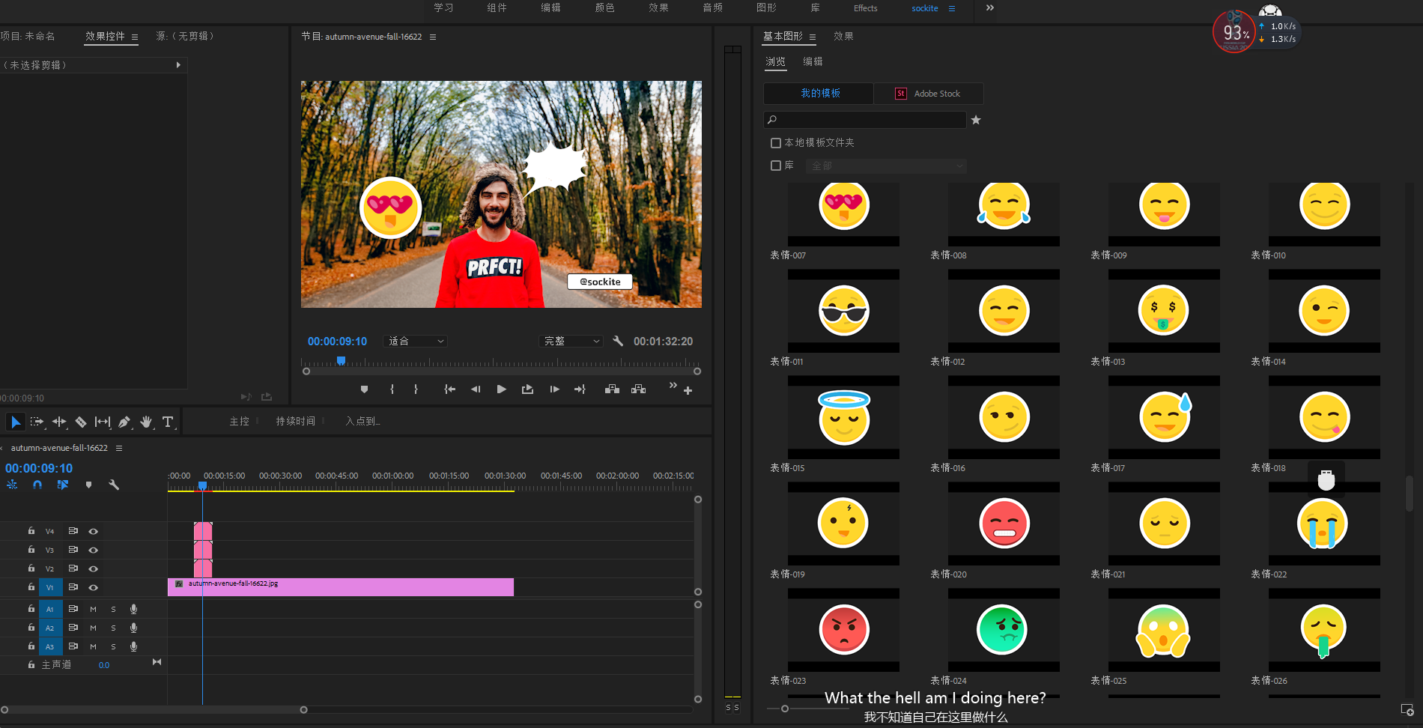Toggle Linked Selection in the timeline
Image resolution: width=1423 pixels, height=728 pixels.
point(63,485)
